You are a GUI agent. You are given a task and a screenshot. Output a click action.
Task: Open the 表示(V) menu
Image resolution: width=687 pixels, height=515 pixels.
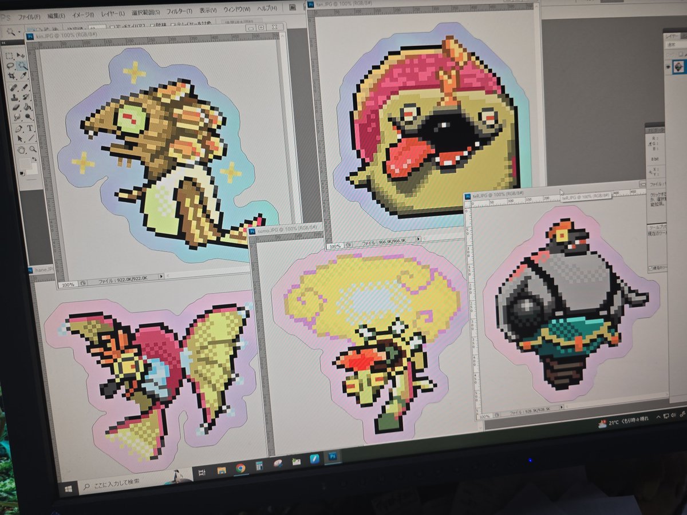(208, 10)
